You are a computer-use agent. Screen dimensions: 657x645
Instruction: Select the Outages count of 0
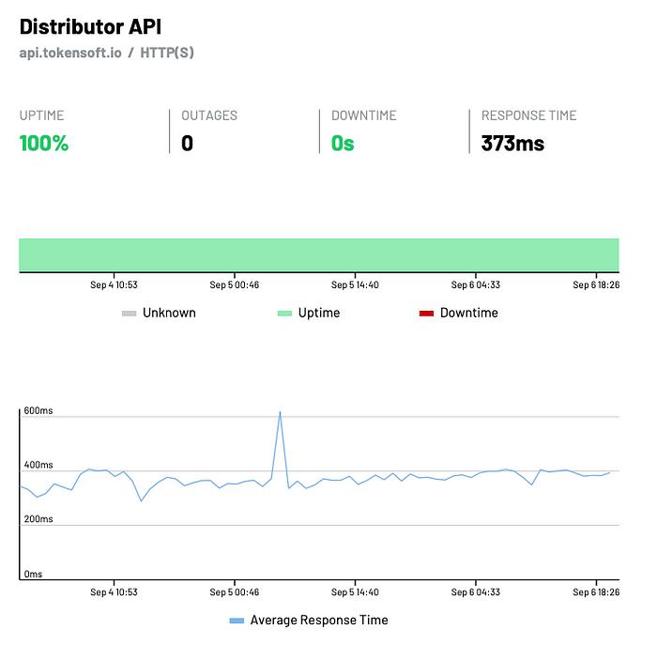click(187, 144)
